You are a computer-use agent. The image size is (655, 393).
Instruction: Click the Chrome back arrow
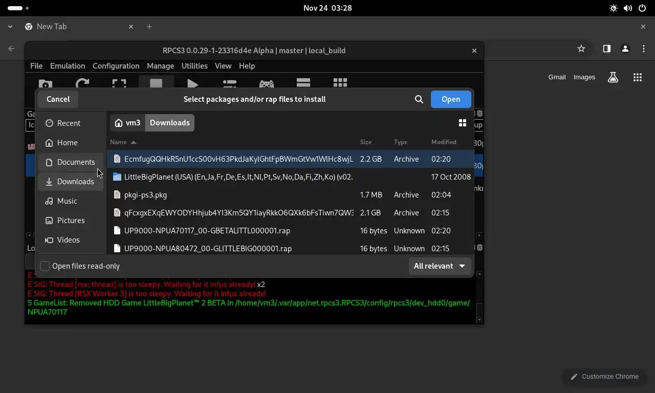(11, 49)
